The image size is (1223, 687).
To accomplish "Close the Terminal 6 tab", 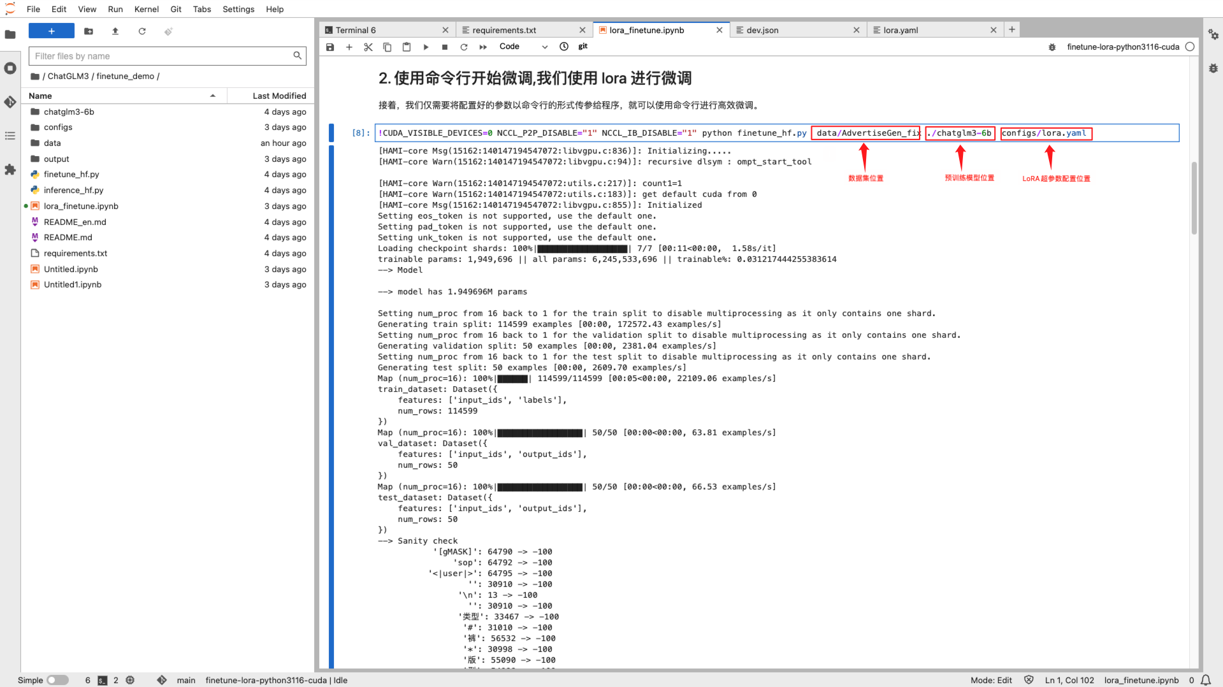I will [x=445, y=30].
